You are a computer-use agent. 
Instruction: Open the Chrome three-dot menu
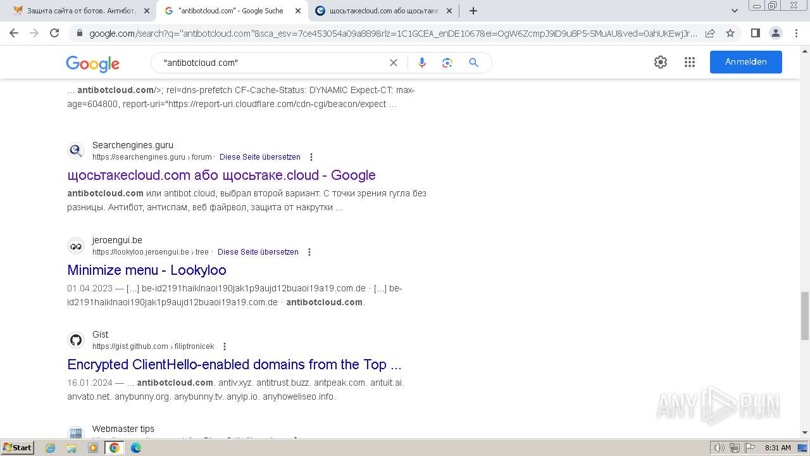point(796,33)
